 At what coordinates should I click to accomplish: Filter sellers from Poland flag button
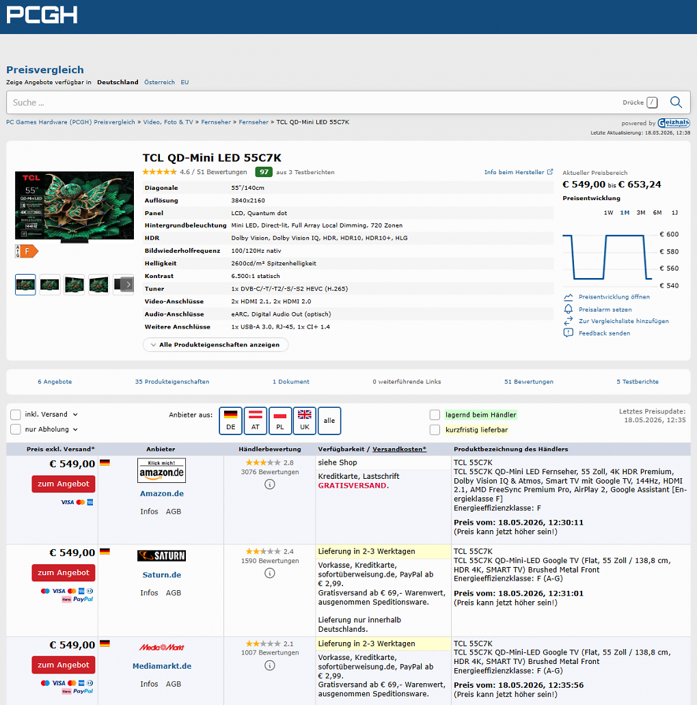[x=280, y=421]
